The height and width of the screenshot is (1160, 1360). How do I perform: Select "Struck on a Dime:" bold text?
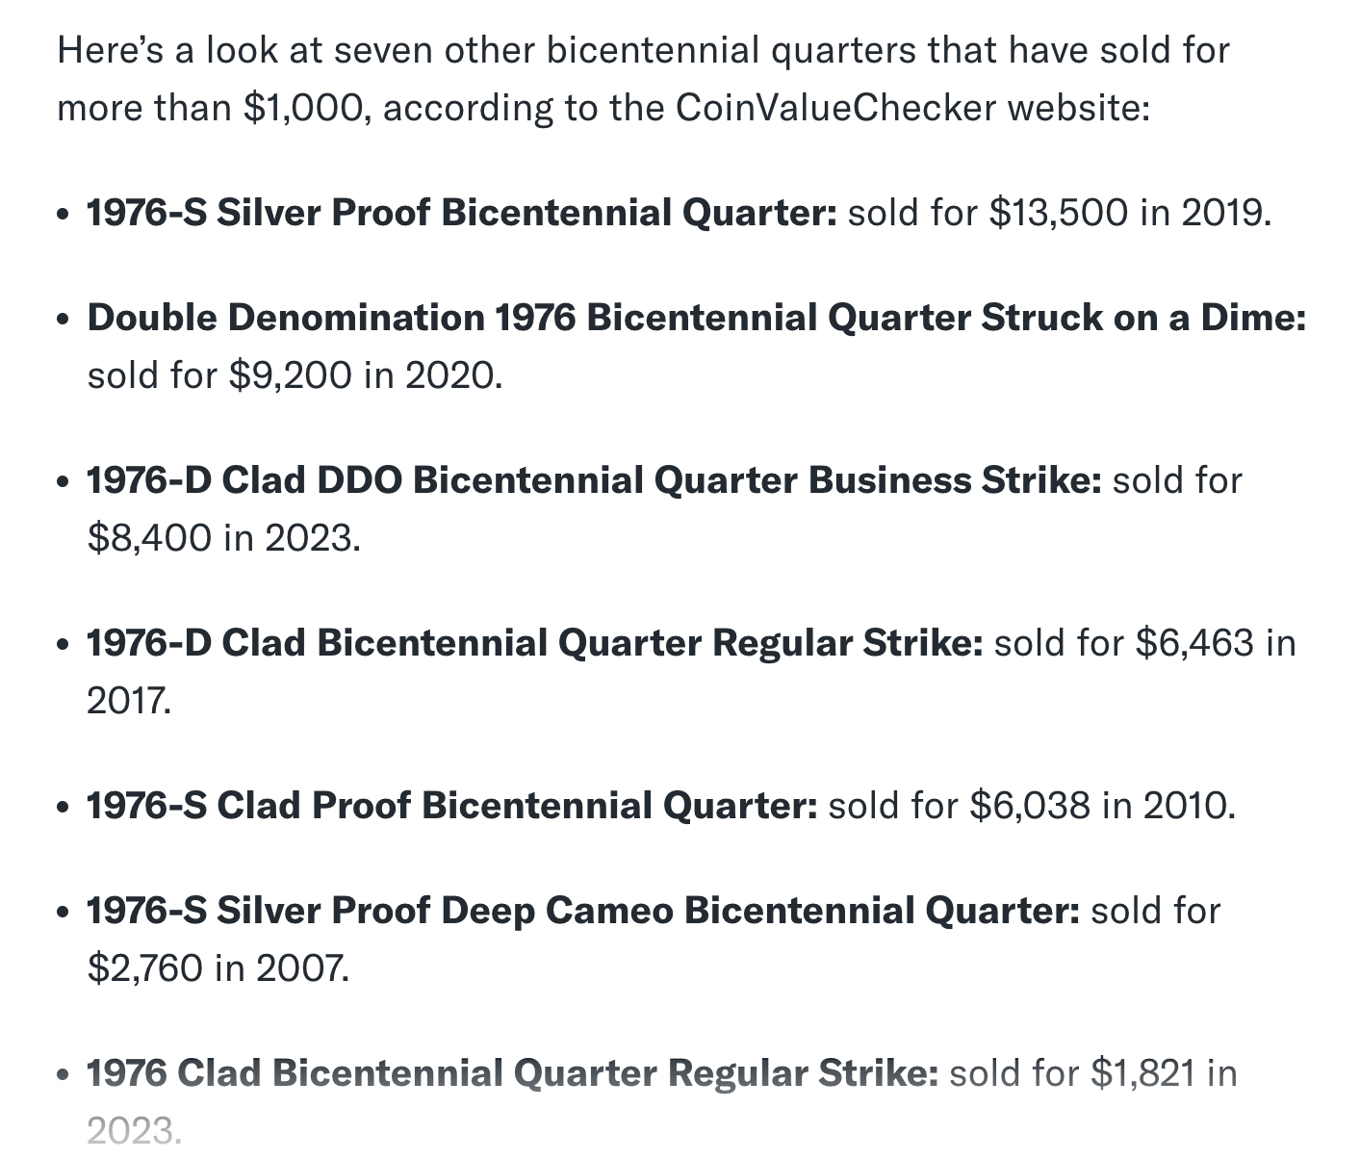click(x=1143, y=317)
